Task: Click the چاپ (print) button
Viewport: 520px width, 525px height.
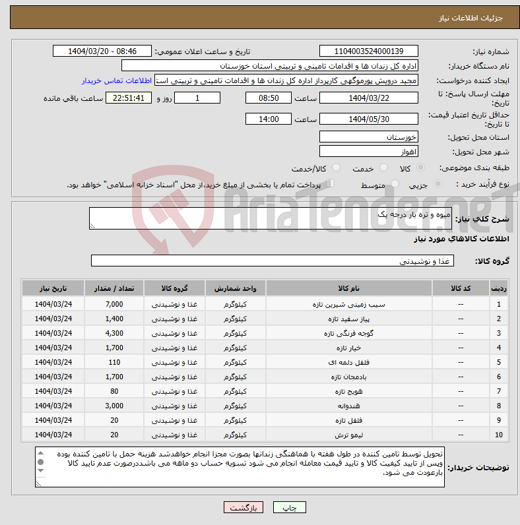Action: coord(290,508)
